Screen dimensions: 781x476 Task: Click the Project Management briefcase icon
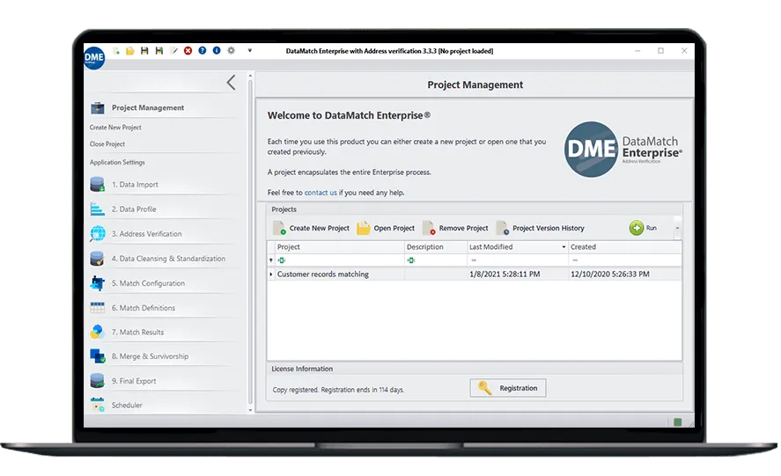click(x=98, y=108)
